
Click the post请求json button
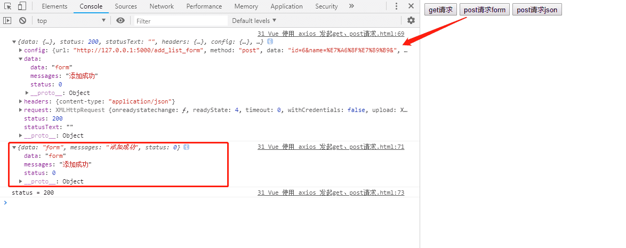537,10
